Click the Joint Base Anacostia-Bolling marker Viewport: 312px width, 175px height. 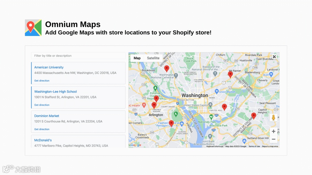pos(210,136)
